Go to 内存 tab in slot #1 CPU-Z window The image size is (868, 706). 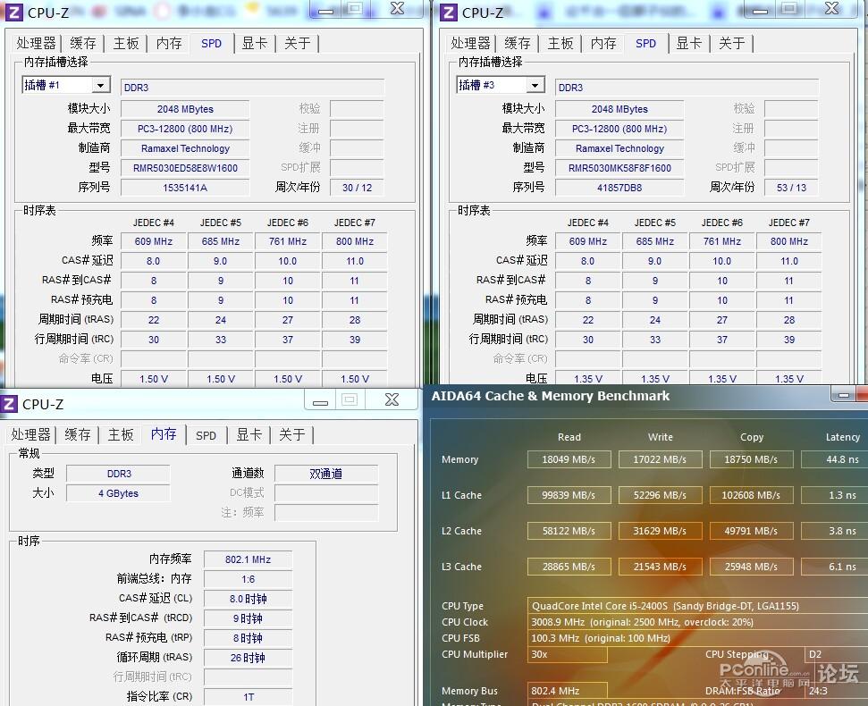[x=169, y=43]
